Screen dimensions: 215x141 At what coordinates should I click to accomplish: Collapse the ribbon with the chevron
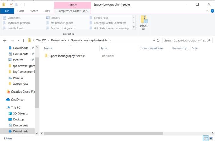[x=207, y=11]
